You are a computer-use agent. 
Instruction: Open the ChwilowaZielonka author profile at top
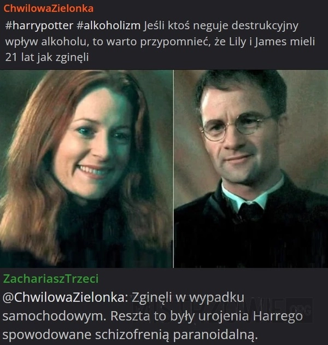(x=49, y=9)
